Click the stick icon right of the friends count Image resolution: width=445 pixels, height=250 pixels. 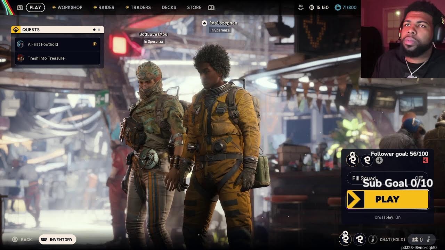tap(429, 239)
